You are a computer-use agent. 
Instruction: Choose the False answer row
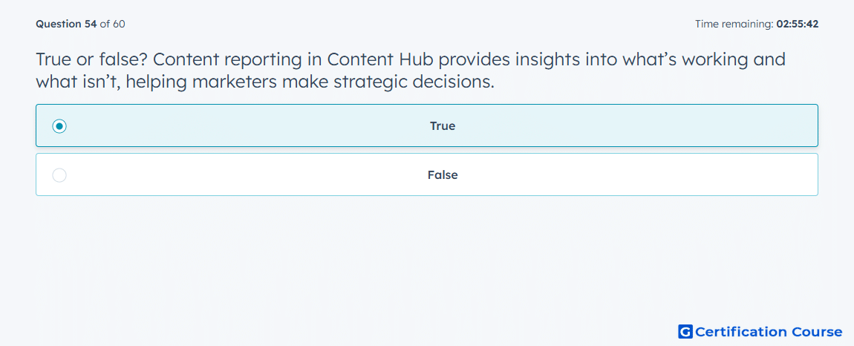[427, 174]
